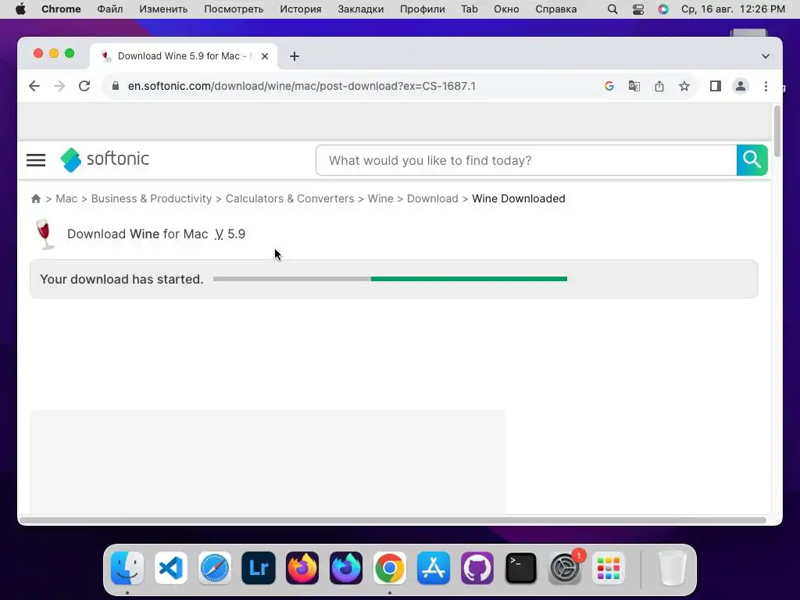This screenshot has width=800, height=600.
Task: Open the Файл menu
Action: [x=110, y=9]
